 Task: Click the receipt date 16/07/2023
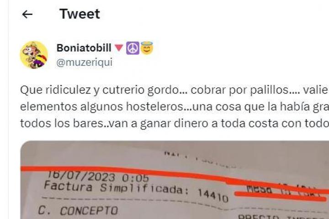point(81,176)
